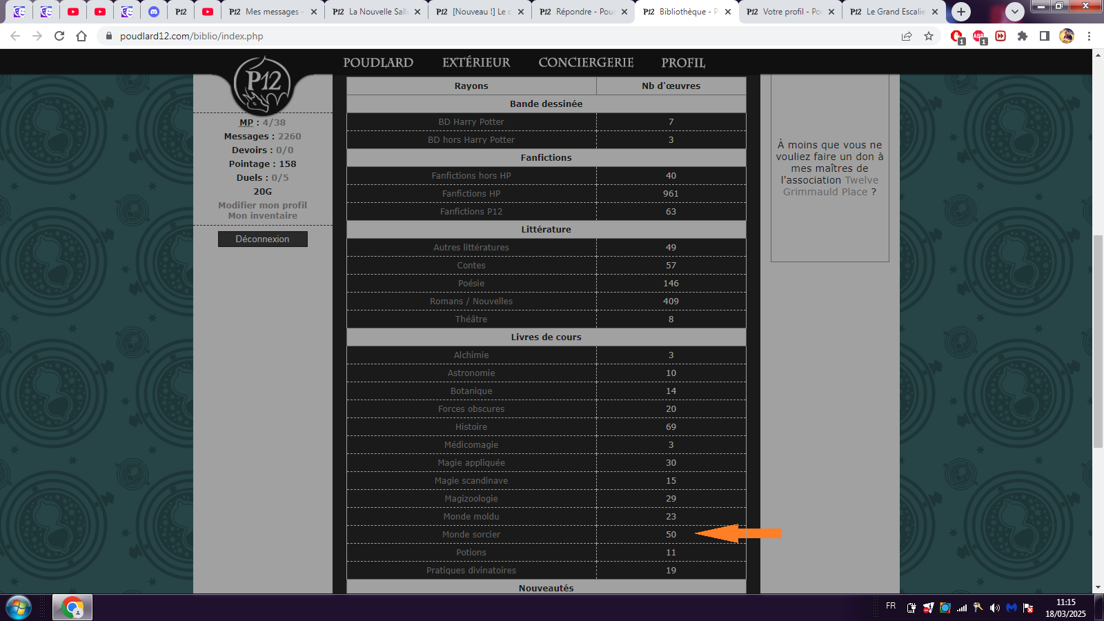
Task: Open Malwarebytes from the system tray
Action: click(1012, 608)
